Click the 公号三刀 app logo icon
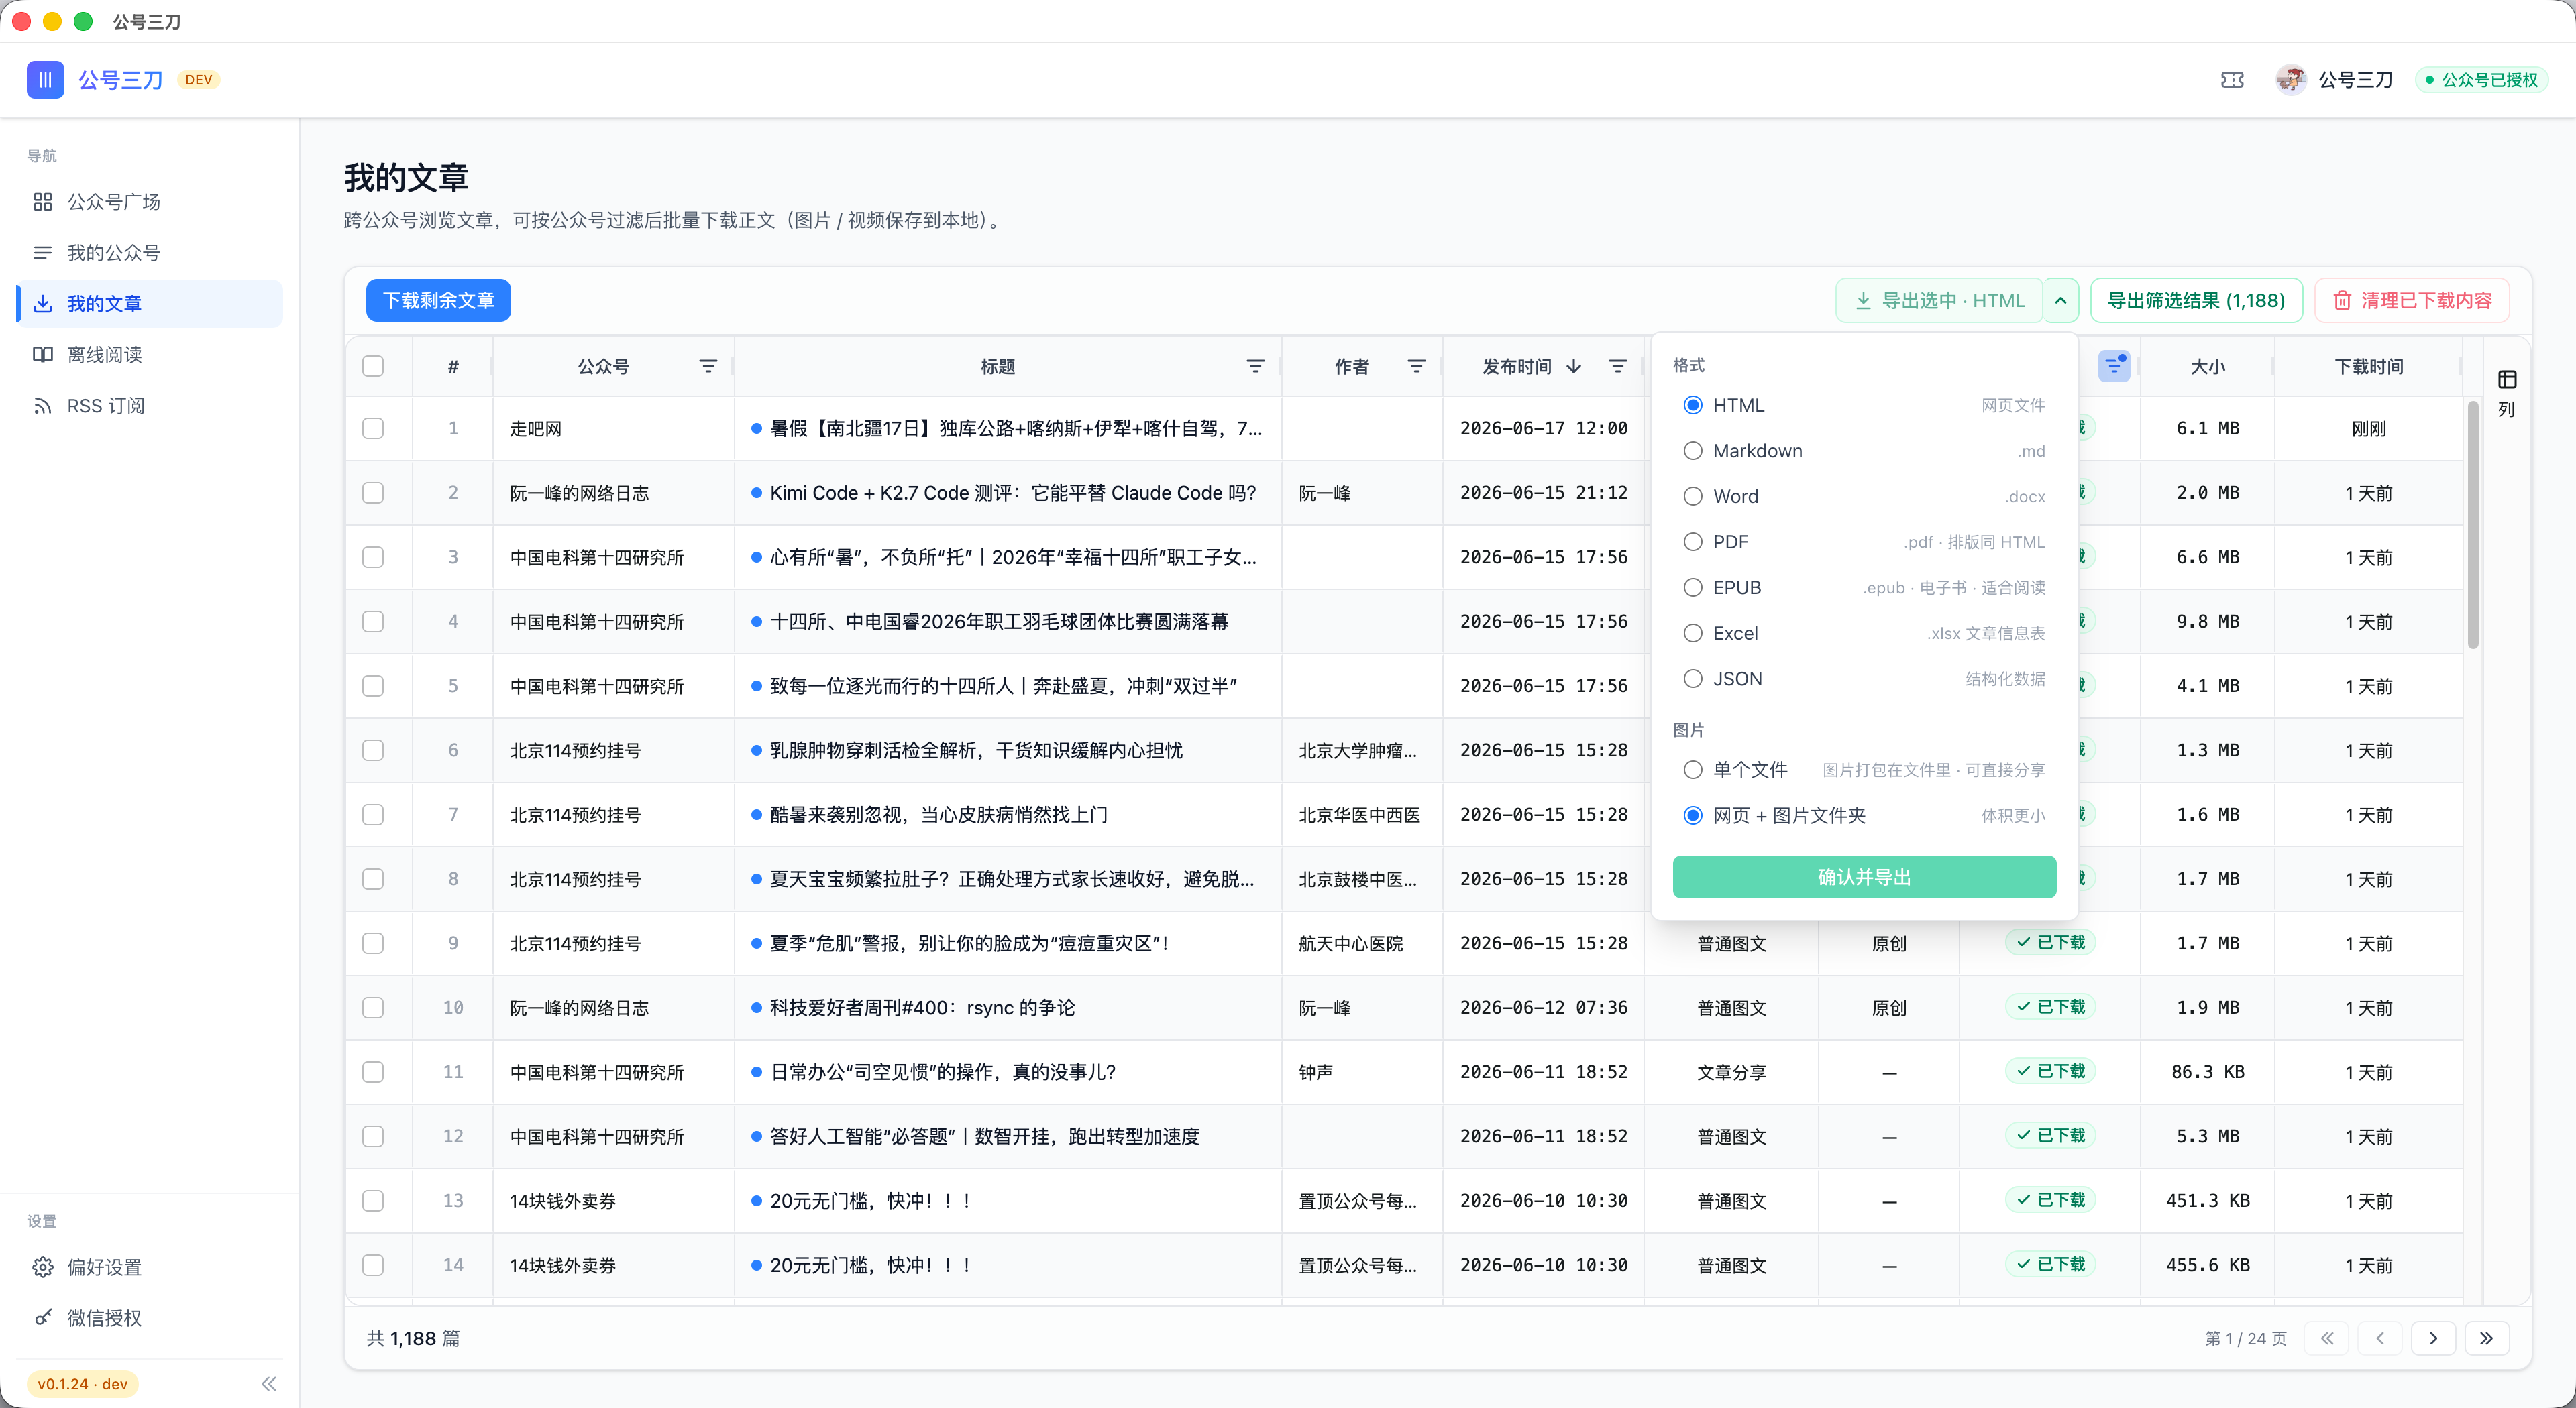 (x=45, y=80)
